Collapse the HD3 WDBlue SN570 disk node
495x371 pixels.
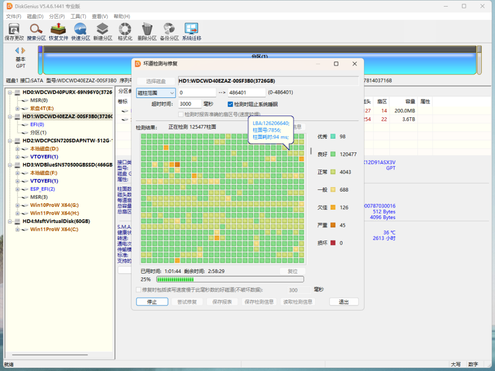[10, 165]
